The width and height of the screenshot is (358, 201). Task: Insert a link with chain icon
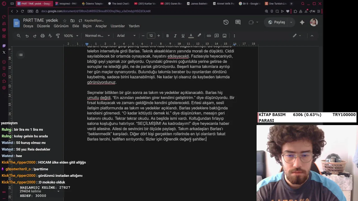pyautogui.click(x=209, y=36)
